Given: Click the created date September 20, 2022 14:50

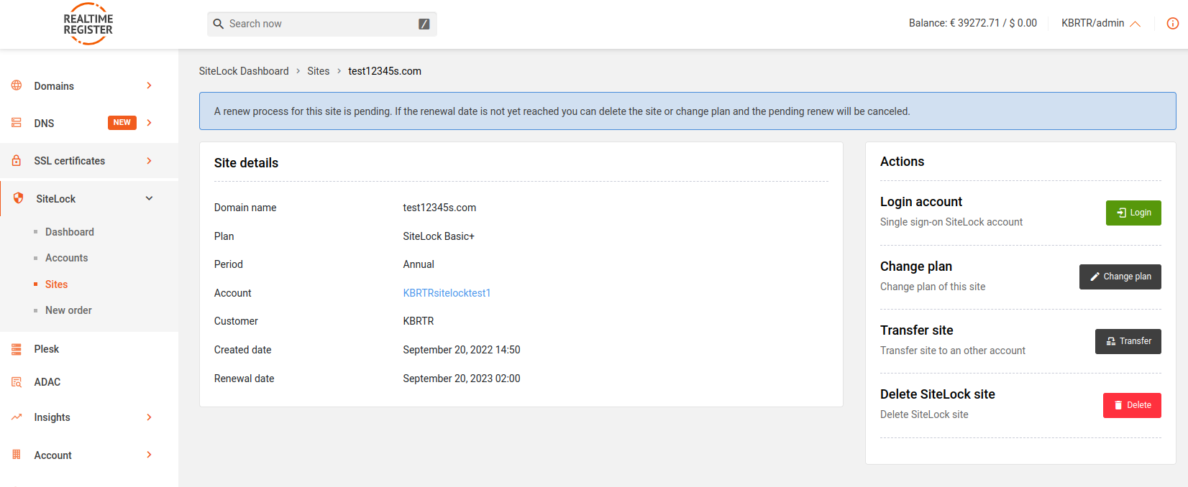Looking at the screenshot, I should point(462,350).
